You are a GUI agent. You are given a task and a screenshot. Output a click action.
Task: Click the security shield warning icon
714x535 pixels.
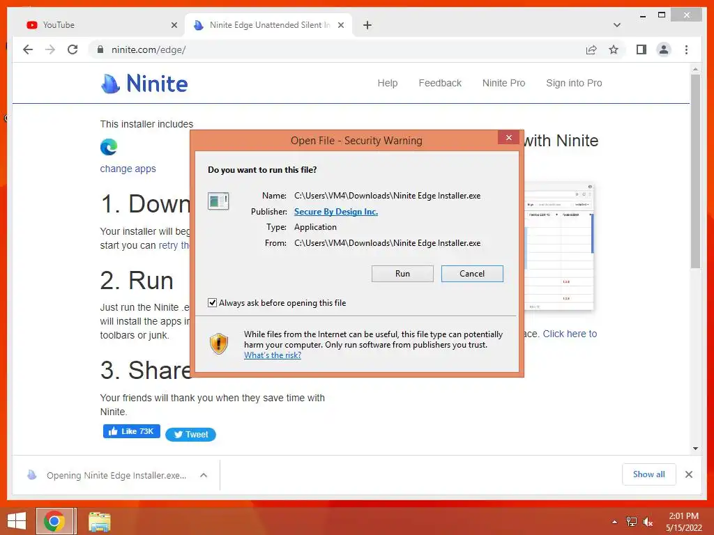[x=219, y=344]
